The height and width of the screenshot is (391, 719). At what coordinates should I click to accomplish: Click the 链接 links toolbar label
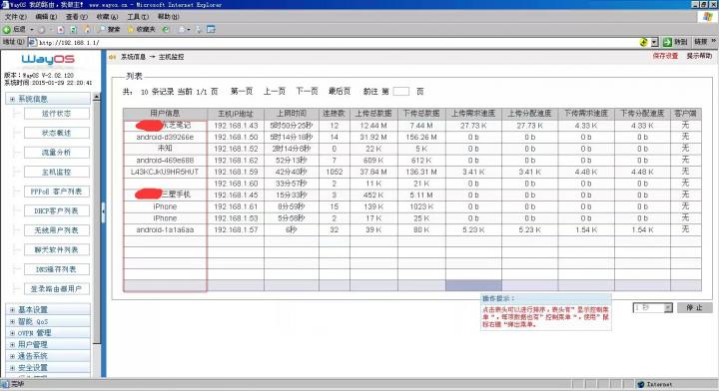coord(701,42)
